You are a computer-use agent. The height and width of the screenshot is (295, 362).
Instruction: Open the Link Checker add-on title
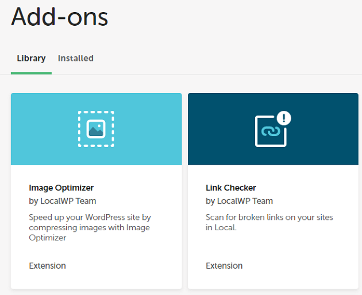click(231, 188)
